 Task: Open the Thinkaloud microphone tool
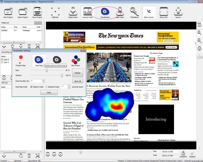point(134,13)
